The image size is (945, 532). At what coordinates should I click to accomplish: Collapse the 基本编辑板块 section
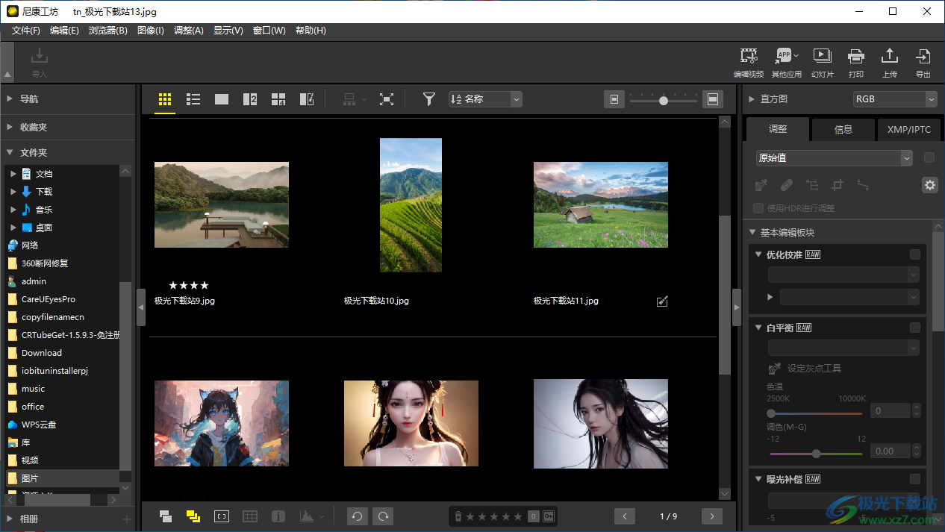coord(752,232)
